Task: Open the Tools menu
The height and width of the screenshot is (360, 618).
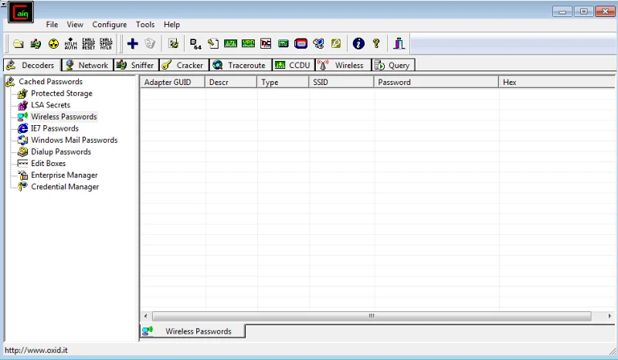Action: (145, 25)
